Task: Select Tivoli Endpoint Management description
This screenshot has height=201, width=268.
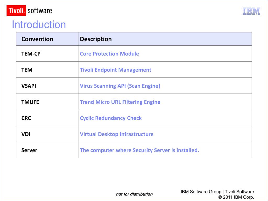Action: (115, 70)
